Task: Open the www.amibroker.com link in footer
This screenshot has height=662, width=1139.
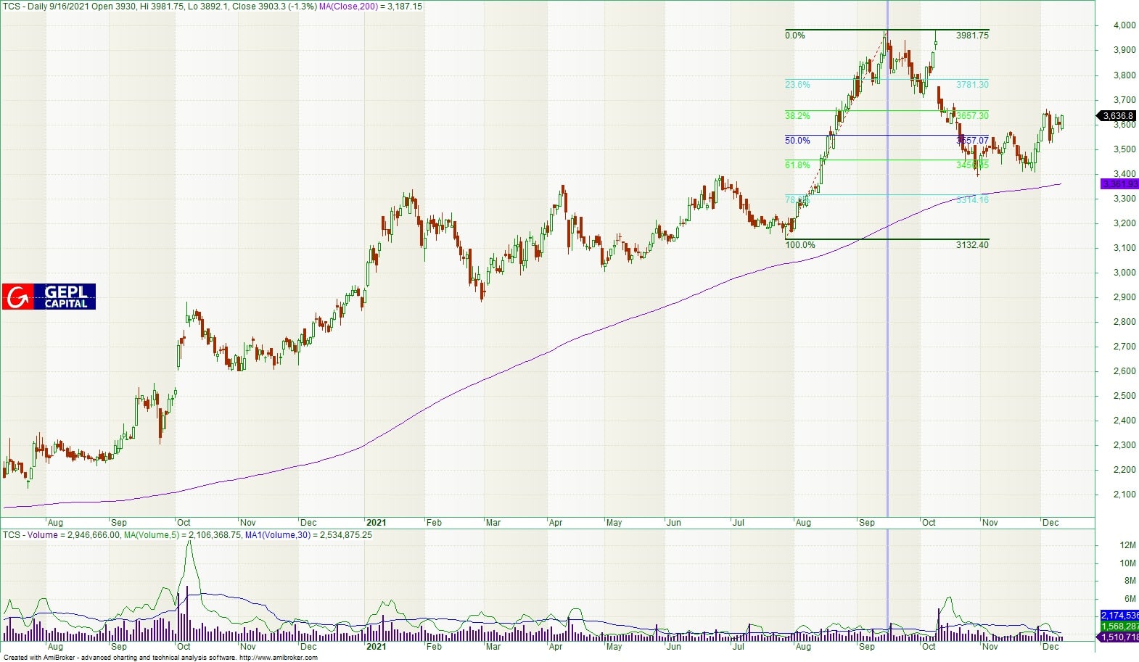Action: point(278,658)
